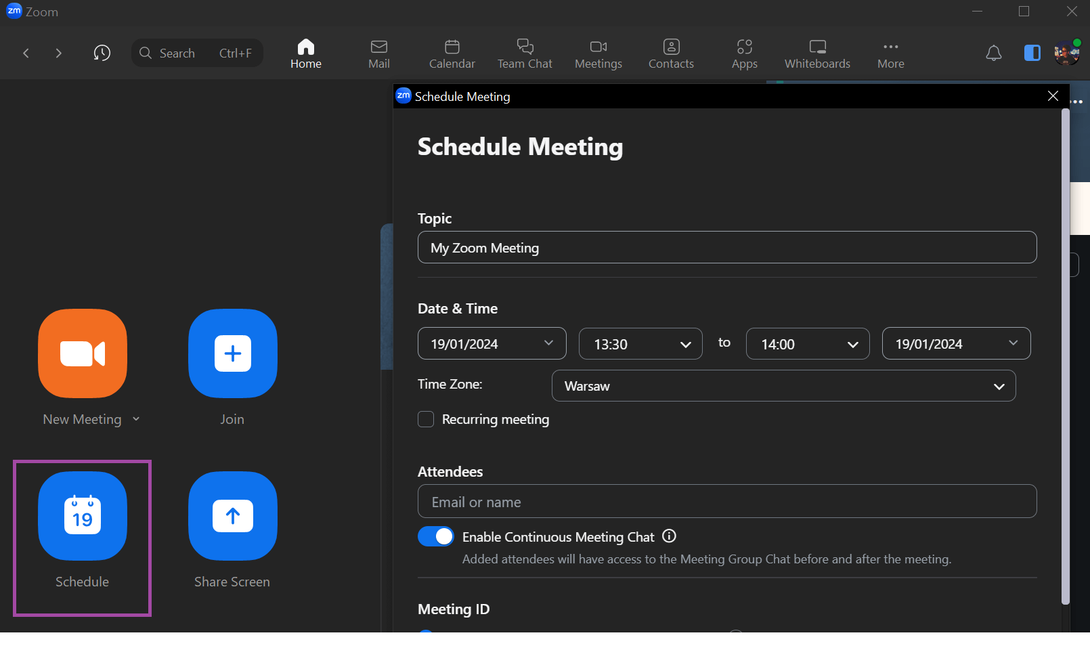
Task: Click the Share Screen arrow icon
Action: tap(233, 516)
